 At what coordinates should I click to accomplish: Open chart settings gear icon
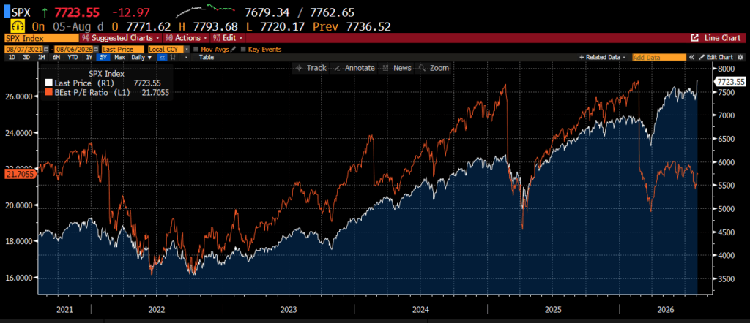(740, 57)
